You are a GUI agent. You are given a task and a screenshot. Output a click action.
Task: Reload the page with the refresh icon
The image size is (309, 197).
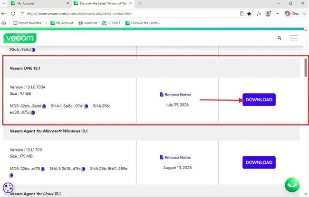tap(13, 14)
